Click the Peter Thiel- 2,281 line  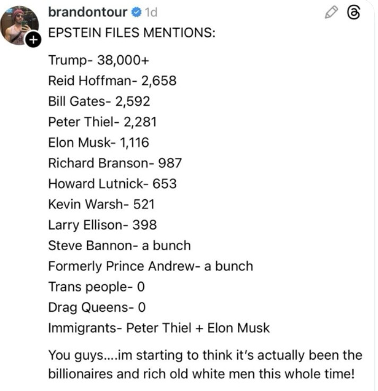[102, 122]
